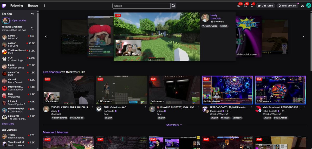The width and height of the screenshot is (312, 149).
Task: Click into the Search input field
Action: [x=142, y=6]
